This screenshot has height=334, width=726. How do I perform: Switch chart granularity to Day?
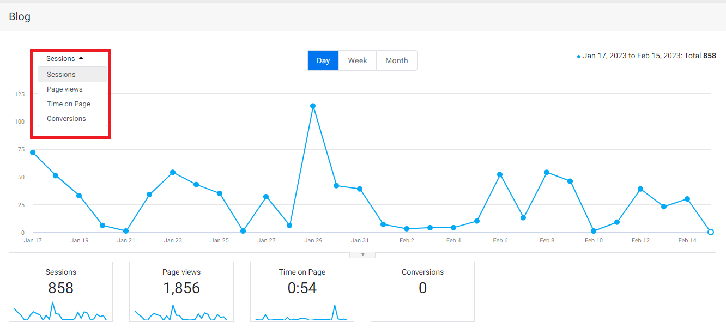click(323, 60)
